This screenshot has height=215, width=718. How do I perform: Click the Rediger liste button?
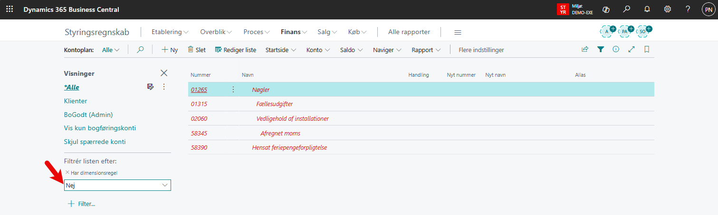point(235,50)
